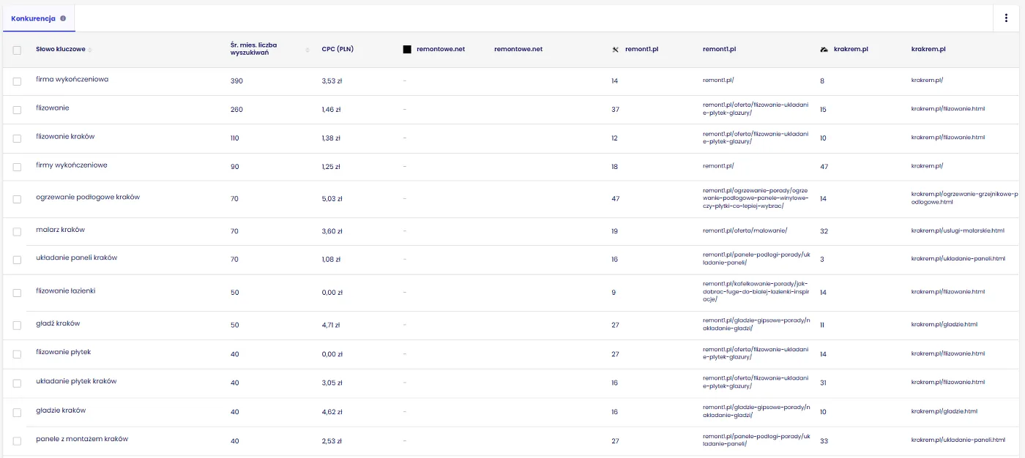Check the malarz kraków row
Viewport: 1025px width, 458px height.
click(x=17, y=232)
